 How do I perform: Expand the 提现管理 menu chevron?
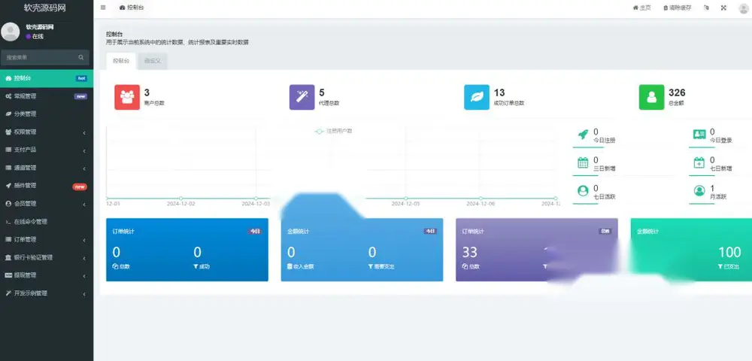click(x=84, y=276)
